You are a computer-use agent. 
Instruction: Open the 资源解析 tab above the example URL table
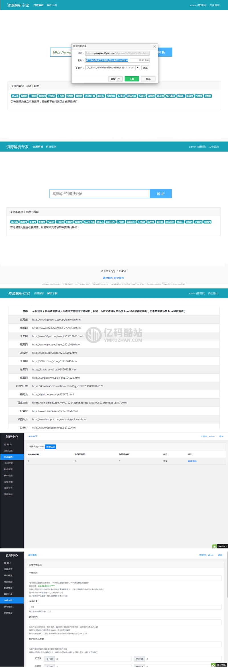[x=39, y=293]
